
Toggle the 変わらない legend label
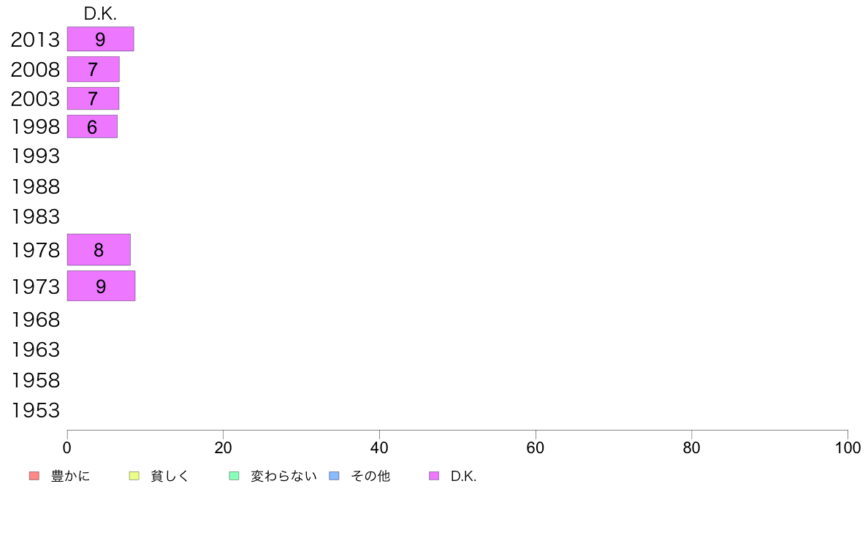coord(283,476)
